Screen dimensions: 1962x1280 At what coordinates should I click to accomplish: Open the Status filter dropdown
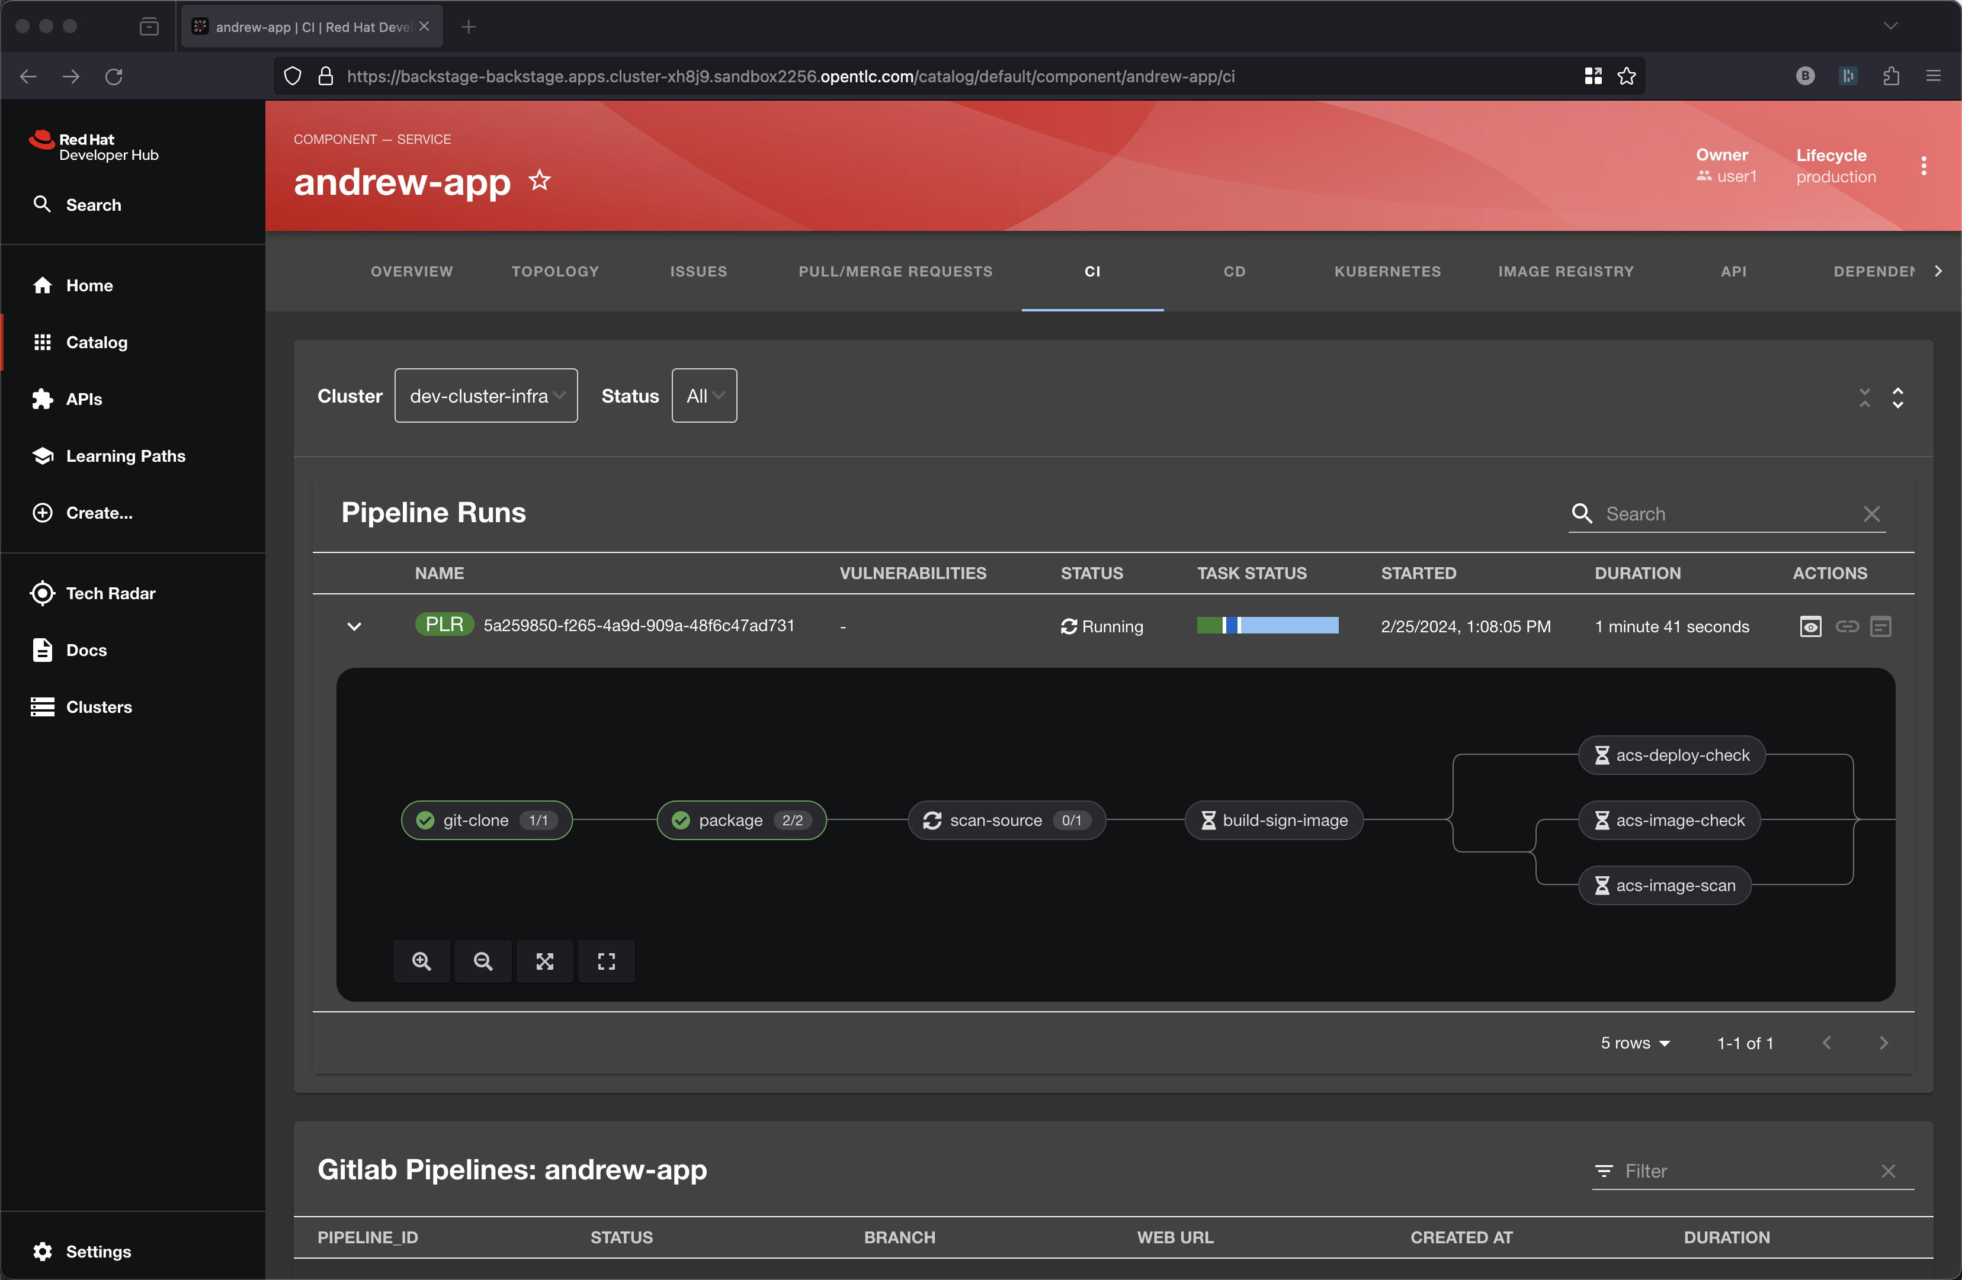[x=704, y=396]
